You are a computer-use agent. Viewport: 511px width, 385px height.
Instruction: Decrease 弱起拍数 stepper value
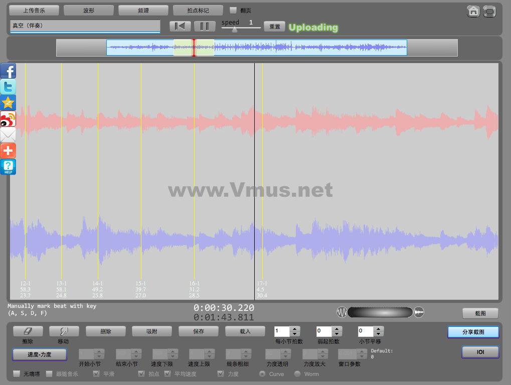click(x=336, y=334)
